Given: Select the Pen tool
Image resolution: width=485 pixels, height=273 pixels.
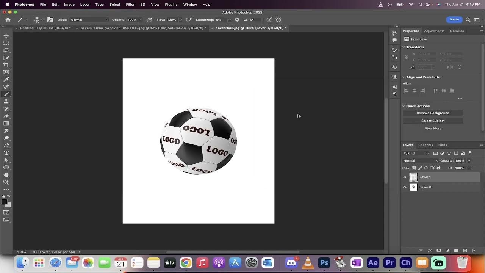Looking at the screenshot, I should [x=6, y=146].
